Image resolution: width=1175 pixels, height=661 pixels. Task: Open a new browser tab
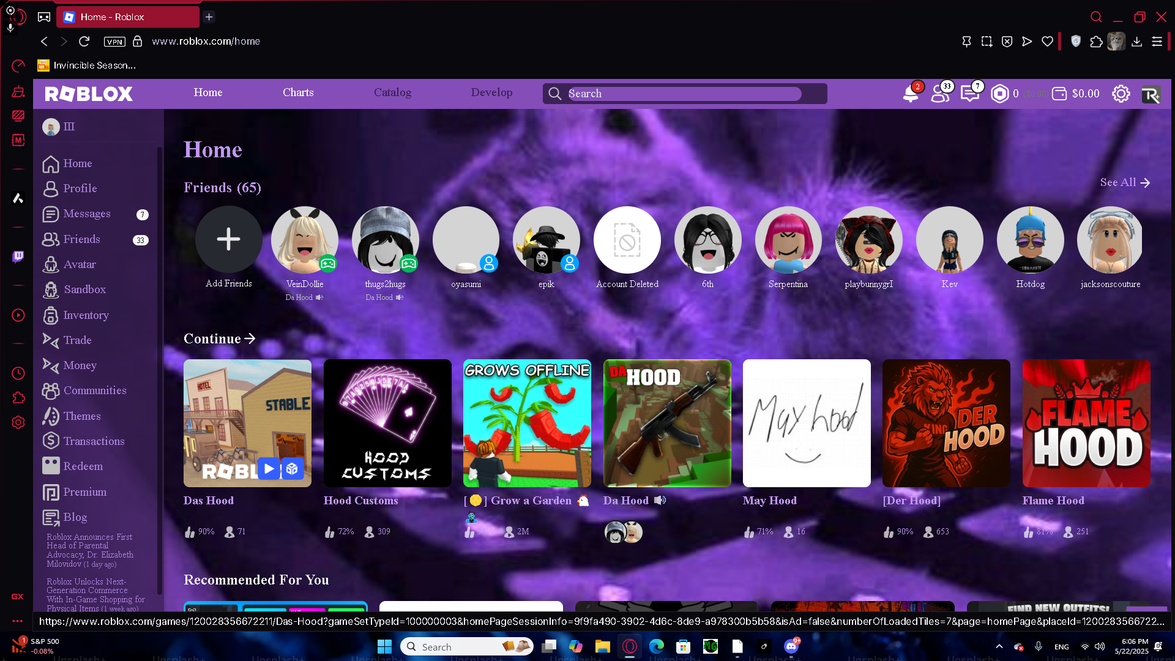point(209,17)
